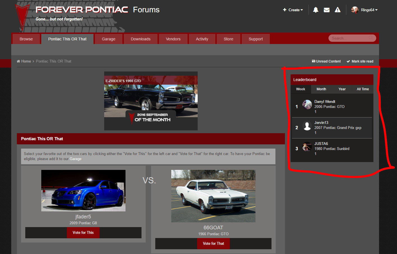Viewport: 397px width, 254px height.
Task: Click the 2009 Pontiac G8 label
Action: [x=83, y=223]
